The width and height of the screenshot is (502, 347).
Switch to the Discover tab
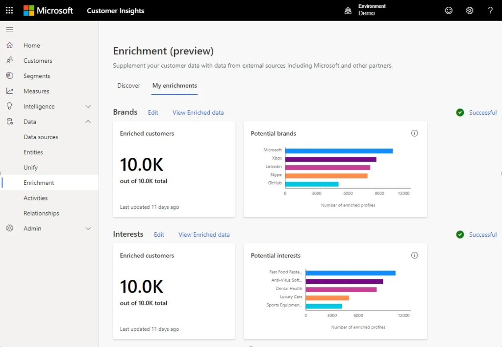(x=128, y=85)
